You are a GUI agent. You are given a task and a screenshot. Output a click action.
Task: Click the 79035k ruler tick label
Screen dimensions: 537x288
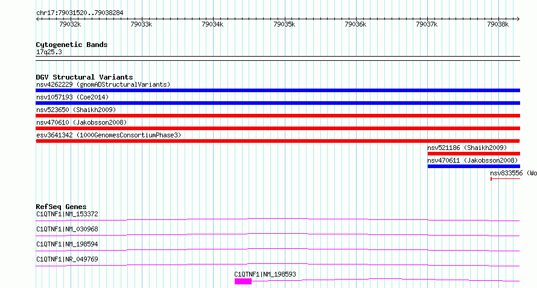tap(284, 24)
